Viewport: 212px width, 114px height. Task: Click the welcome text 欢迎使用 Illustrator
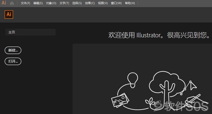click(136, 35)
